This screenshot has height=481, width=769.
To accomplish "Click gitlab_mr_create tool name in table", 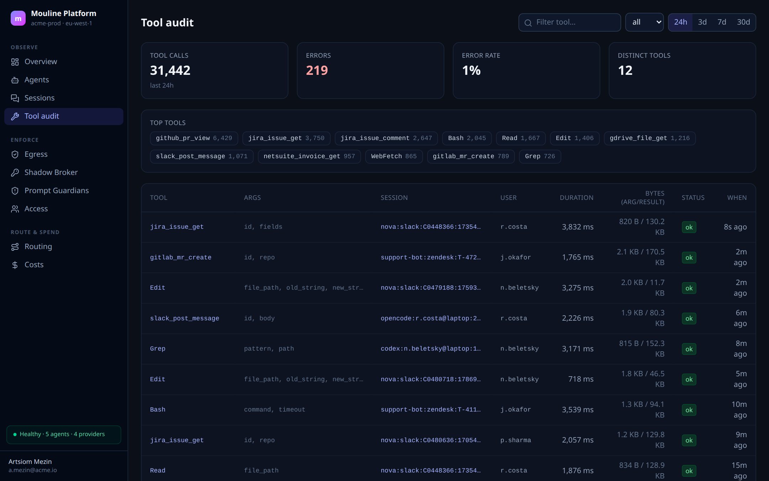I will coord(181,258).
